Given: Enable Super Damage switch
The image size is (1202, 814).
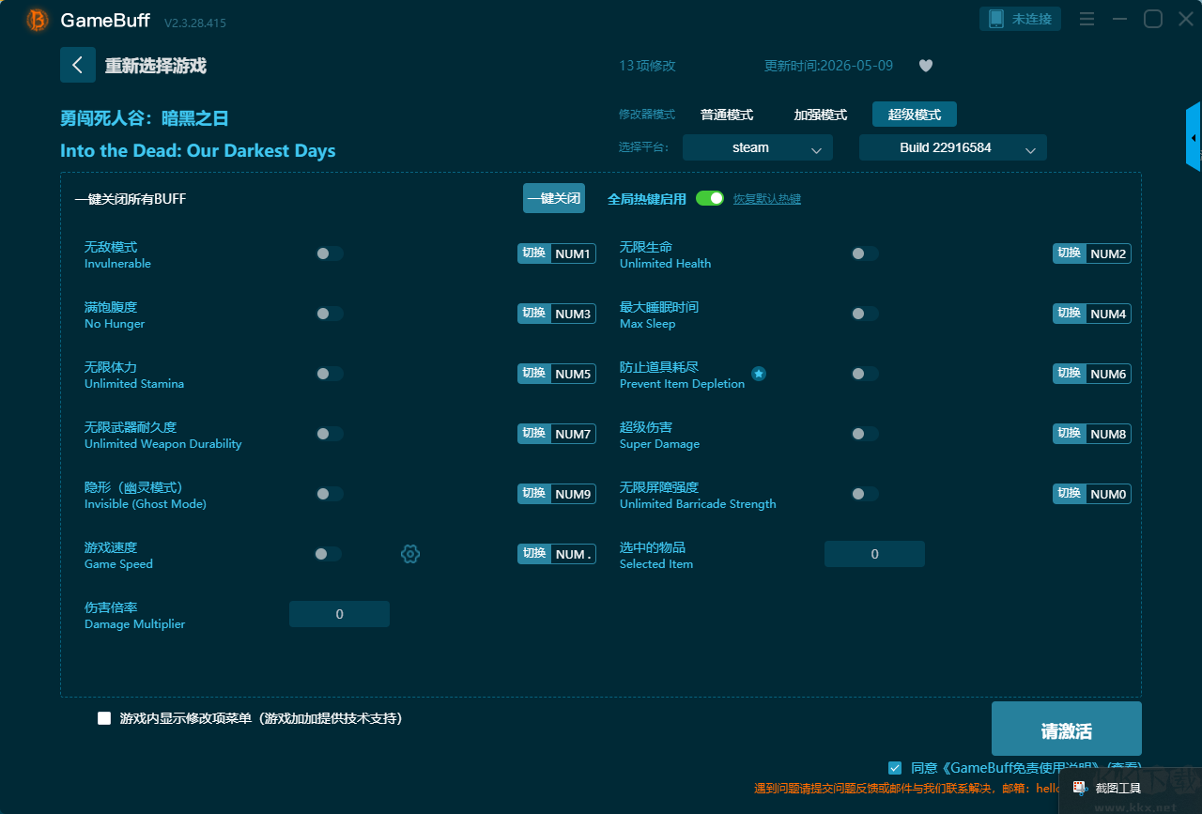Looking at the screenshot, I should (x=865, y=434).
